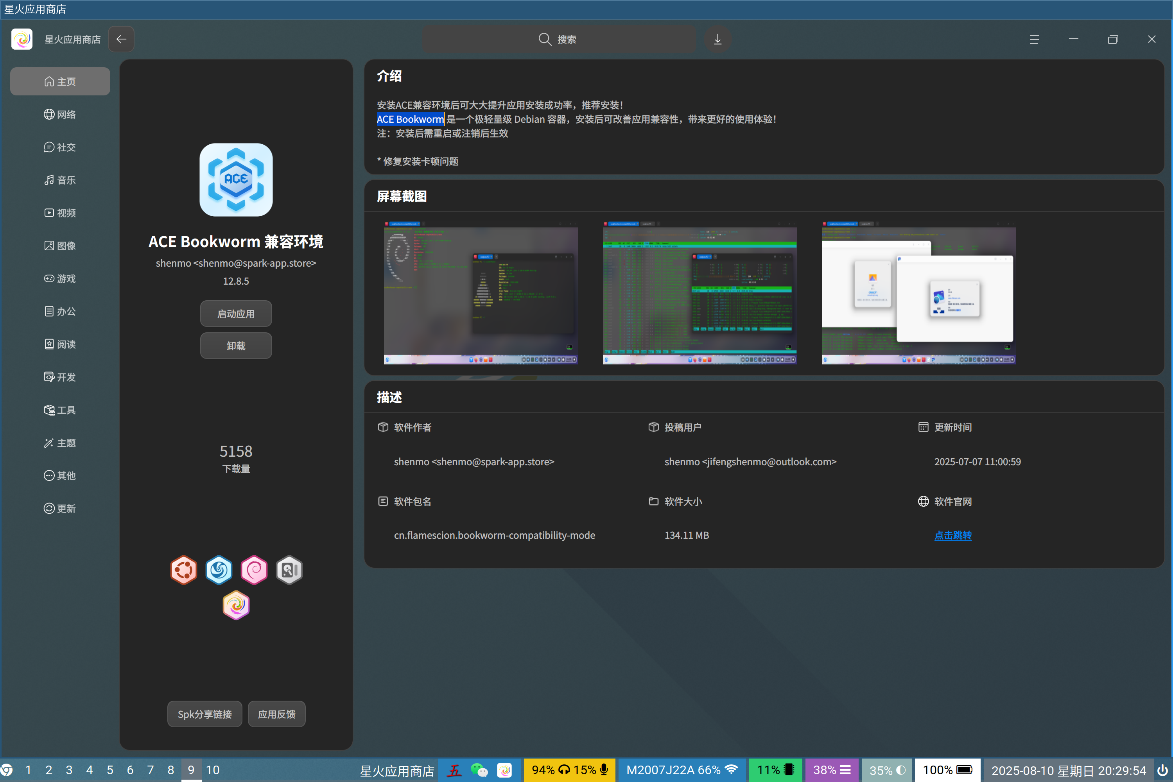This screenshot has height=782, width=1173.
Task: Open the 网络 network category
Action: point(60,114)
